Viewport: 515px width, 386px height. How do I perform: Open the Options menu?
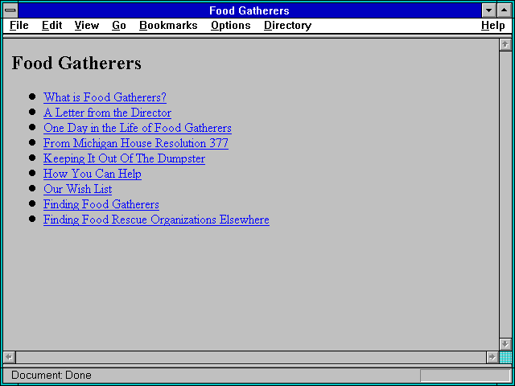[x=231, y=26]
